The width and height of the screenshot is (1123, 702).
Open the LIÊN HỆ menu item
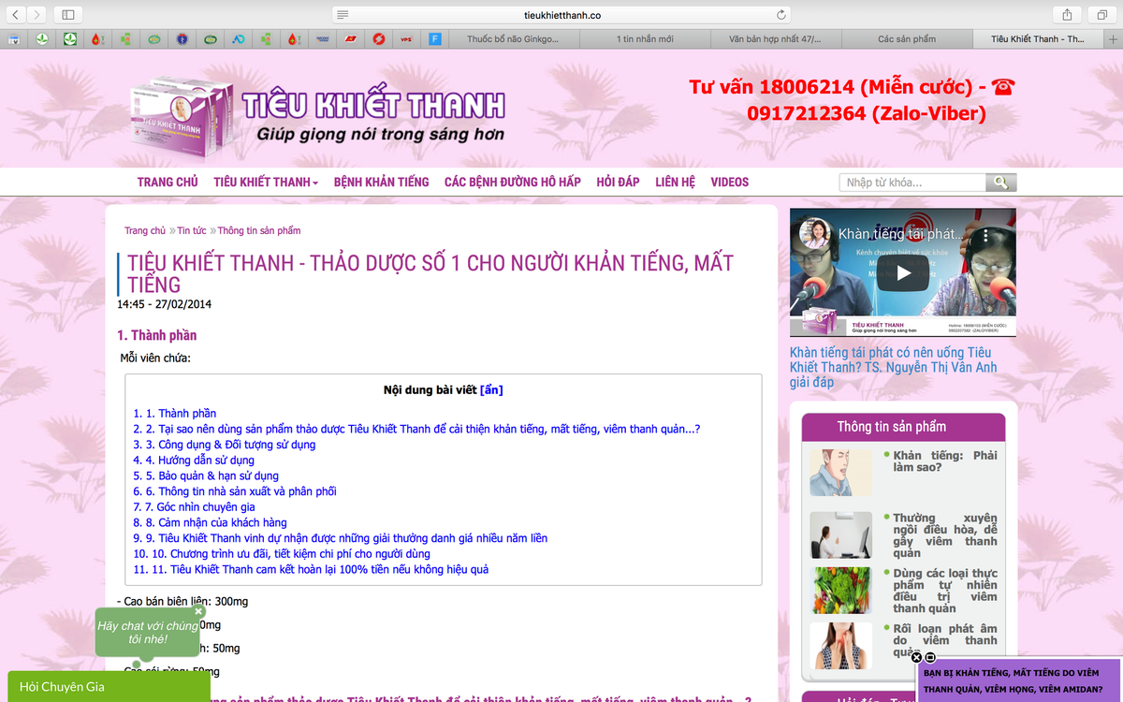point(675,182)
